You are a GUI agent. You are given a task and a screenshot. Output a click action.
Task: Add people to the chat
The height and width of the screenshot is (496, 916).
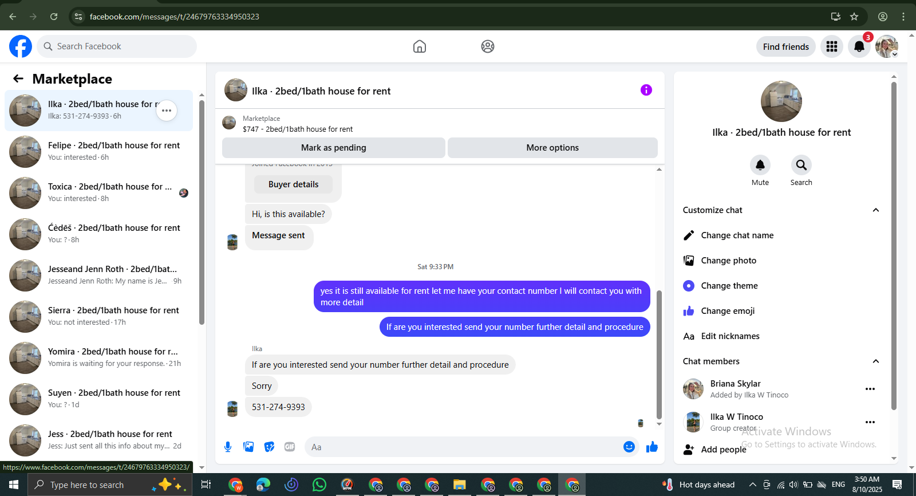click(x=781, y=450)
